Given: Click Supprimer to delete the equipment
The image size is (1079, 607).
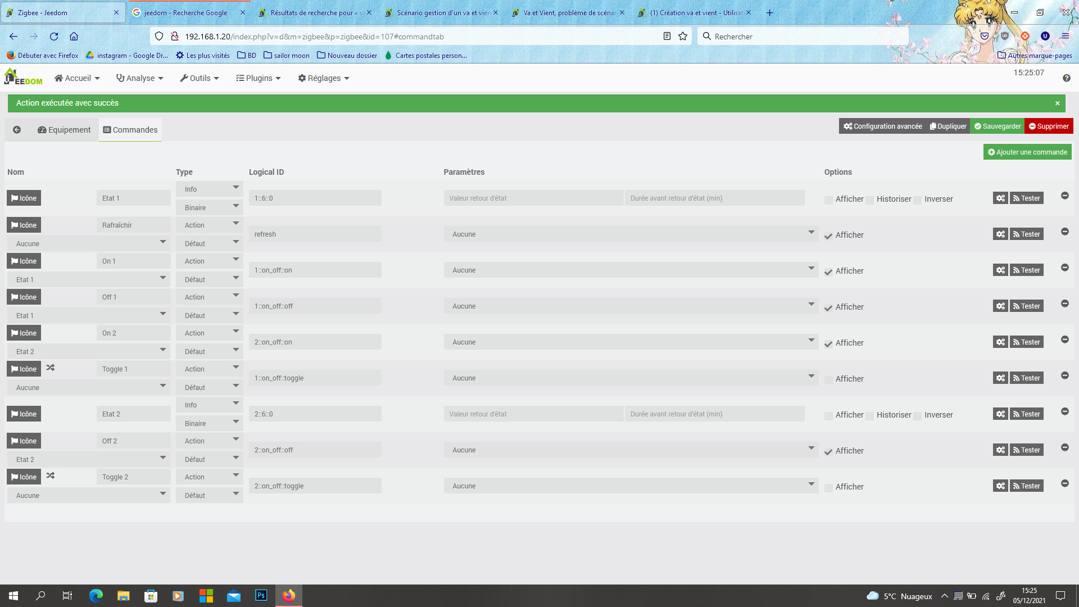Looking at the screenshot, I should click(x=1049, y=126).
